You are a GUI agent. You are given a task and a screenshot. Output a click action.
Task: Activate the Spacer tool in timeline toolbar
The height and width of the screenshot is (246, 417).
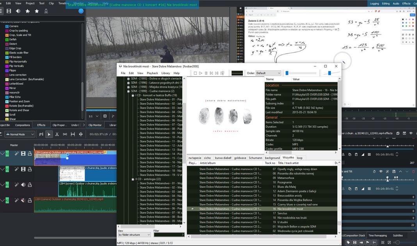click(x=65, y=134)
